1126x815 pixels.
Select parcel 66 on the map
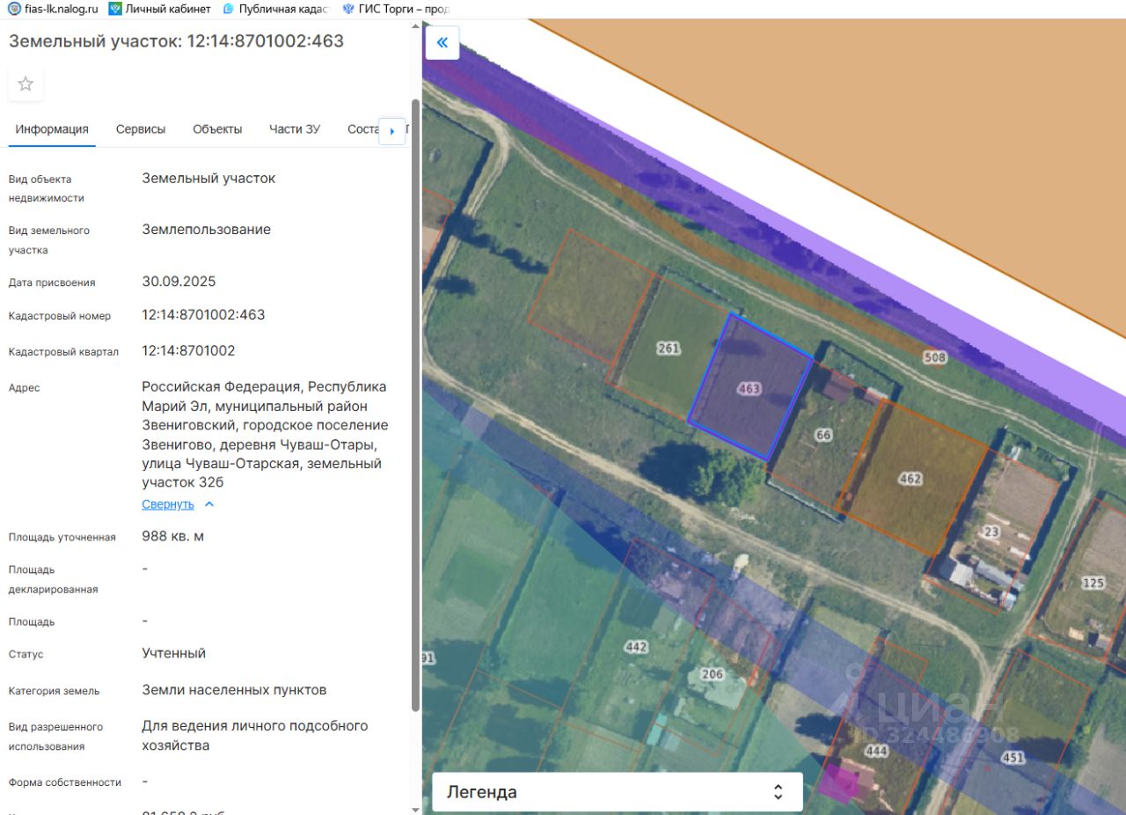tap(823, 435)
